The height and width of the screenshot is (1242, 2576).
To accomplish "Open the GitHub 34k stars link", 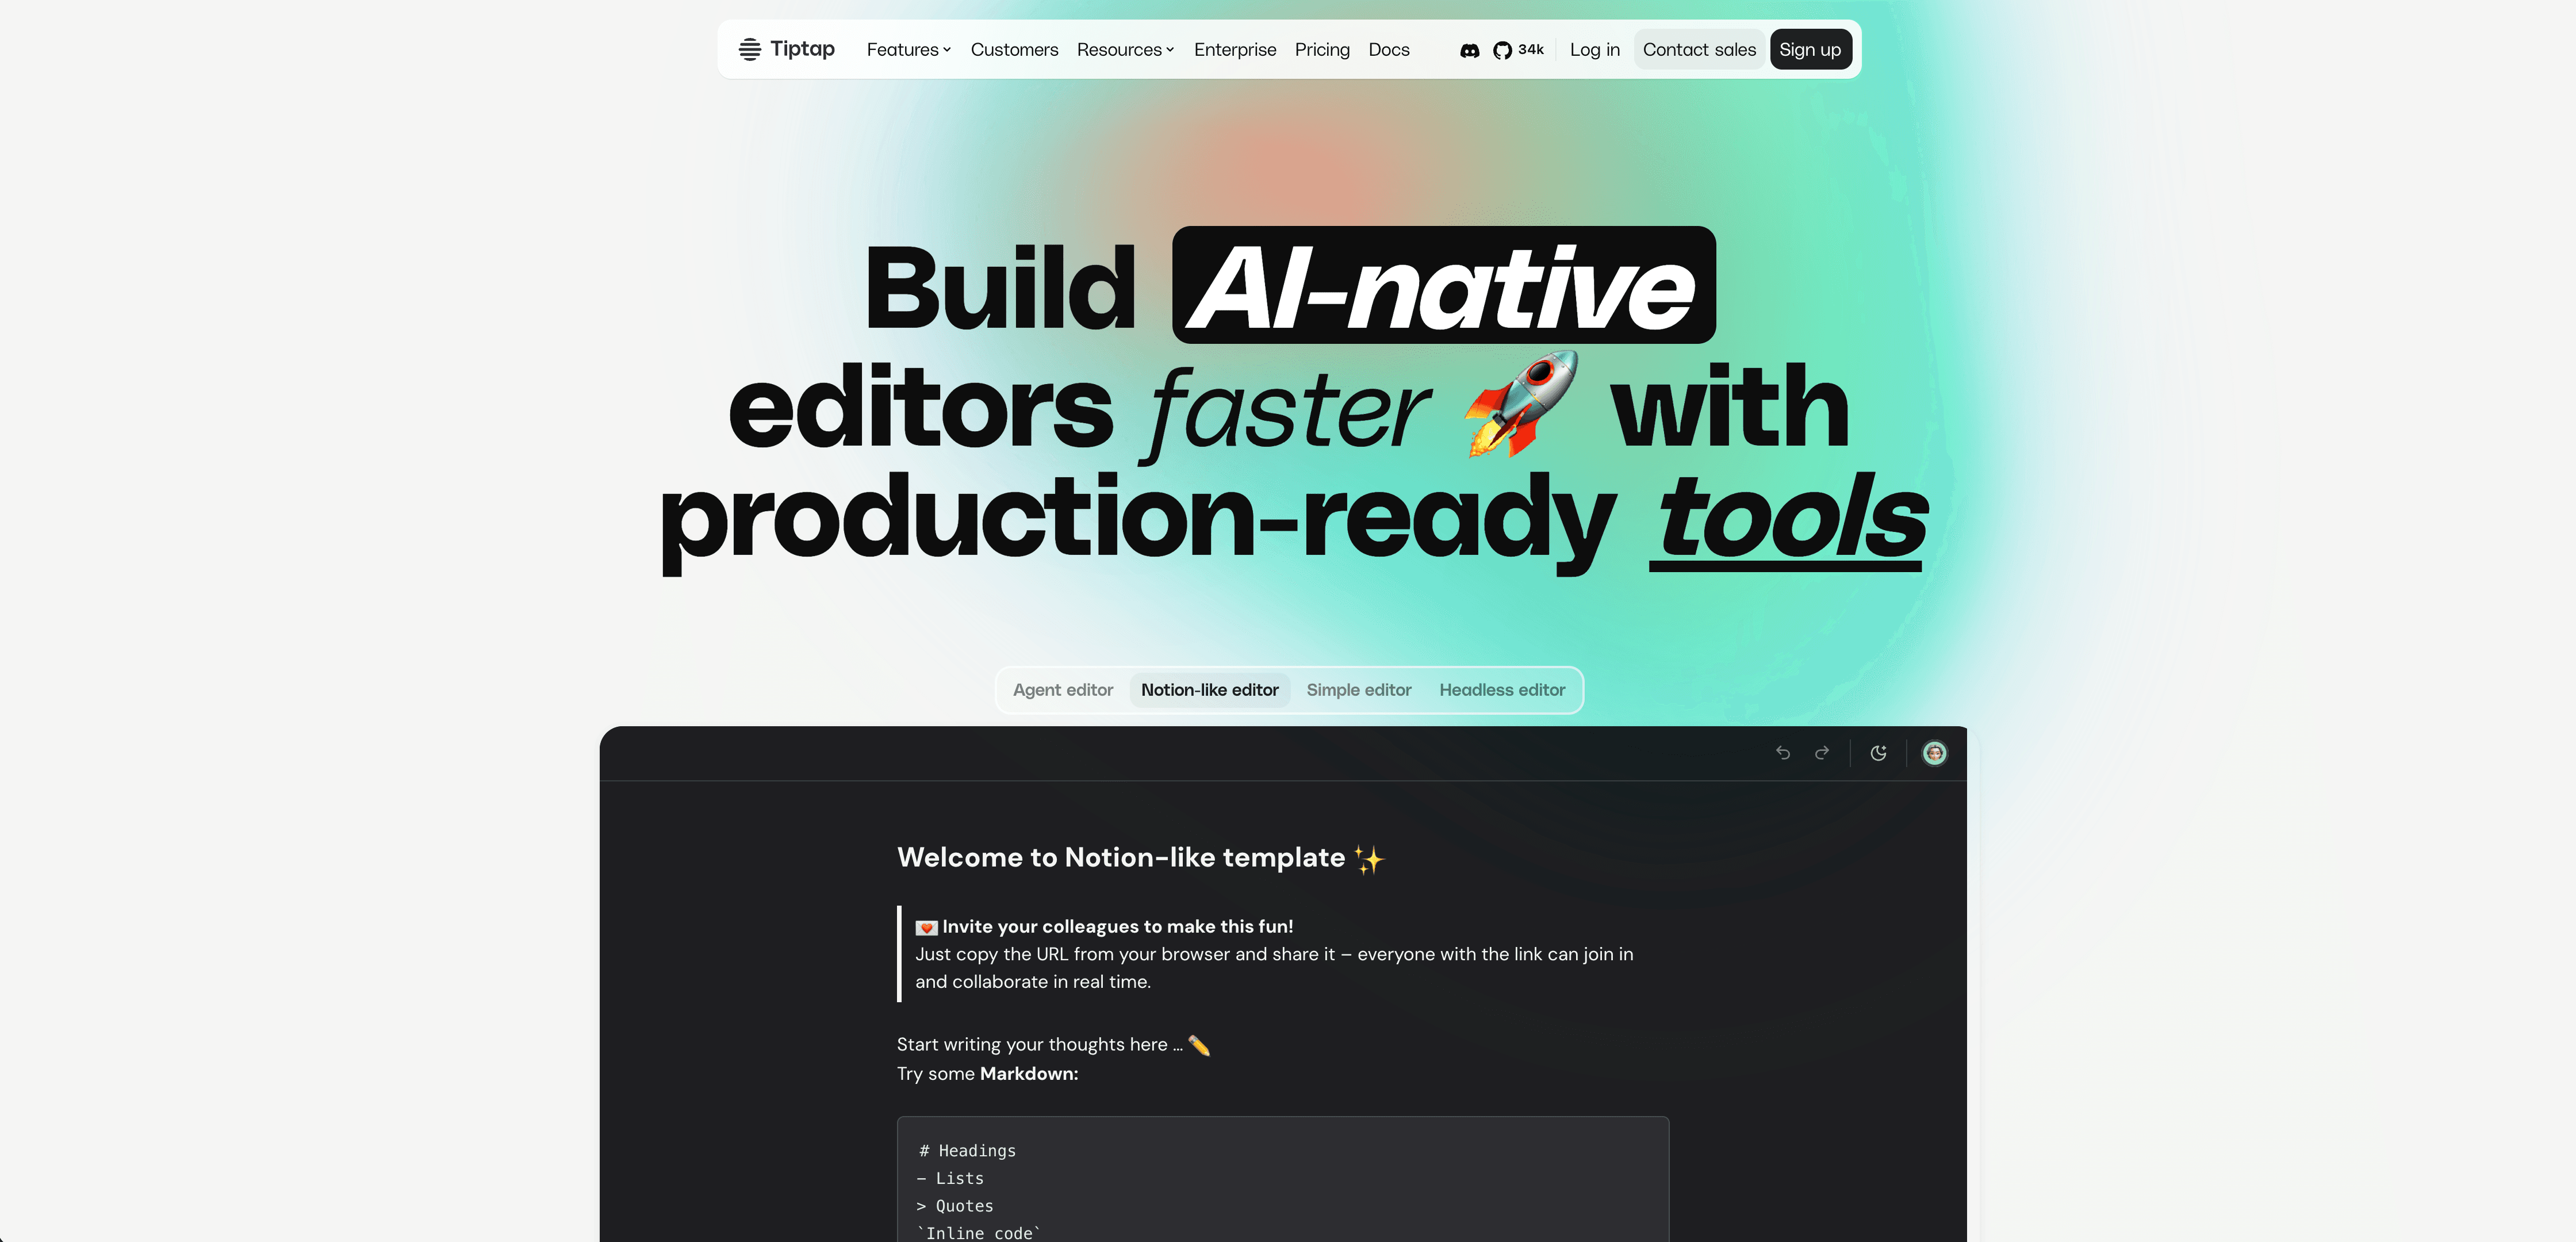I will click(x=1517, y=50).
